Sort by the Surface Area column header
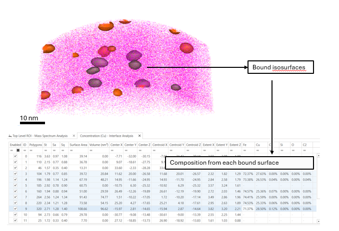Image resolution: width=339 pixels, height=231 pixels. pos(78,144)
